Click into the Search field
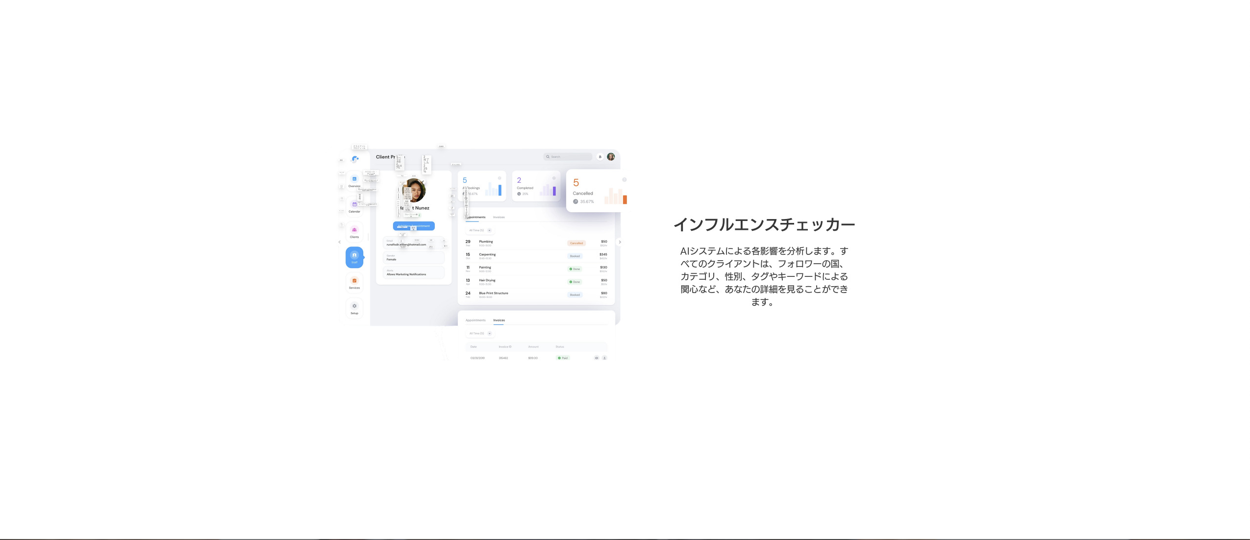This screenshot has width=1250, height=540. click(569, 157)
